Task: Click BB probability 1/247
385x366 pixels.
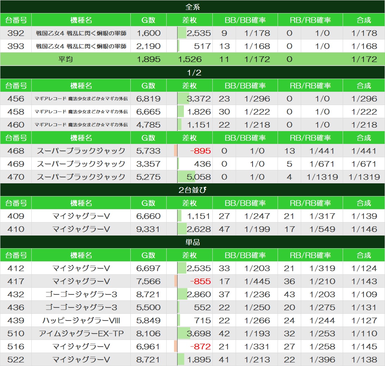Action: [257, 216]
